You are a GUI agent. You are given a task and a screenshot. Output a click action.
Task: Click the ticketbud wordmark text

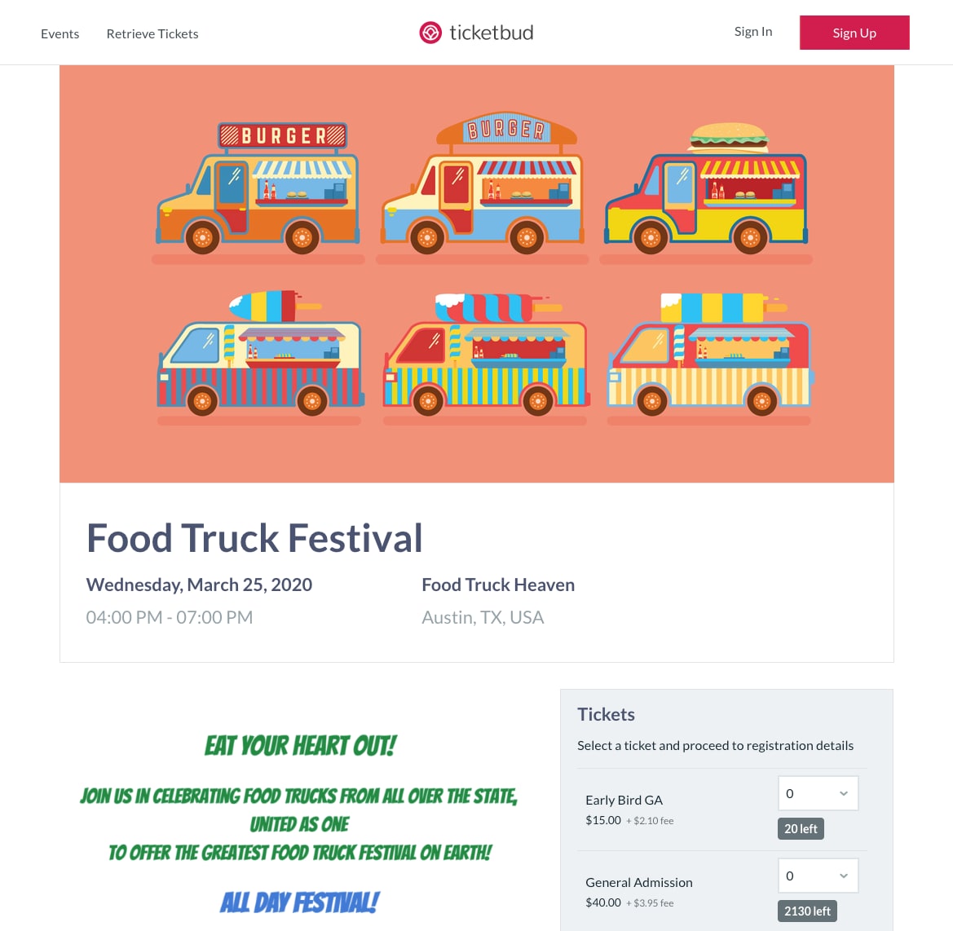pos(492,33)
